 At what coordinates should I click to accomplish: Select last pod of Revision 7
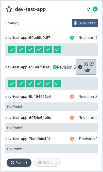[x=57, y=50]
